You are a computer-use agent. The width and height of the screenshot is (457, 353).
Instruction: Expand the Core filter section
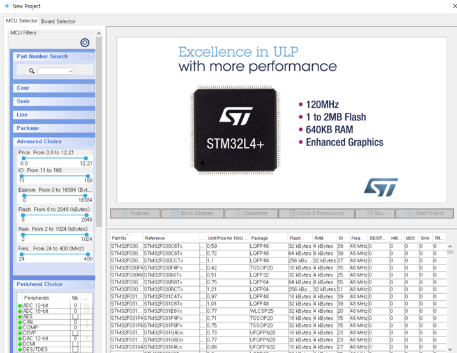(91, 88)
